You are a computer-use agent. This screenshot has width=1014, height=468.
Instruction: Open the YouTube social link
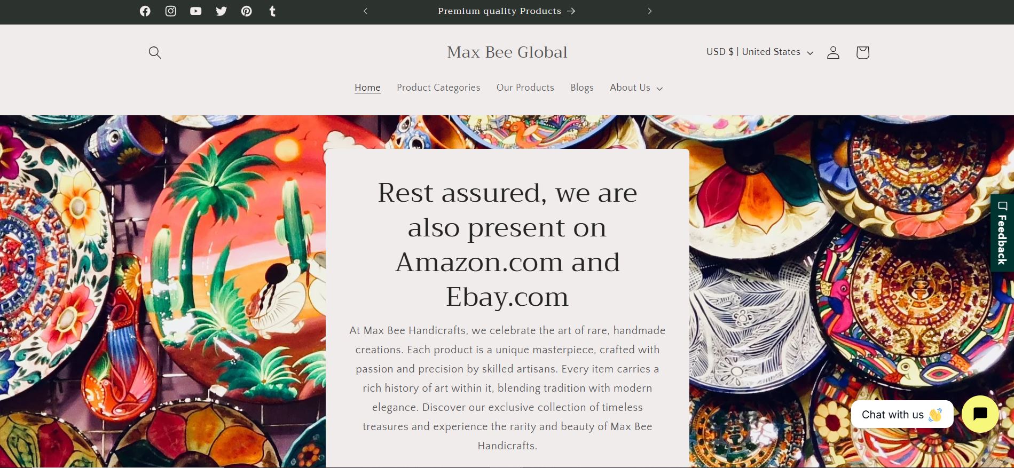[196, 11]
